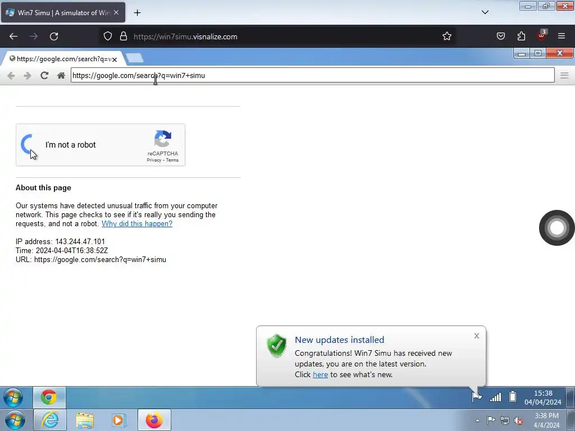Open host muted volume icon

tap(518, 420)
